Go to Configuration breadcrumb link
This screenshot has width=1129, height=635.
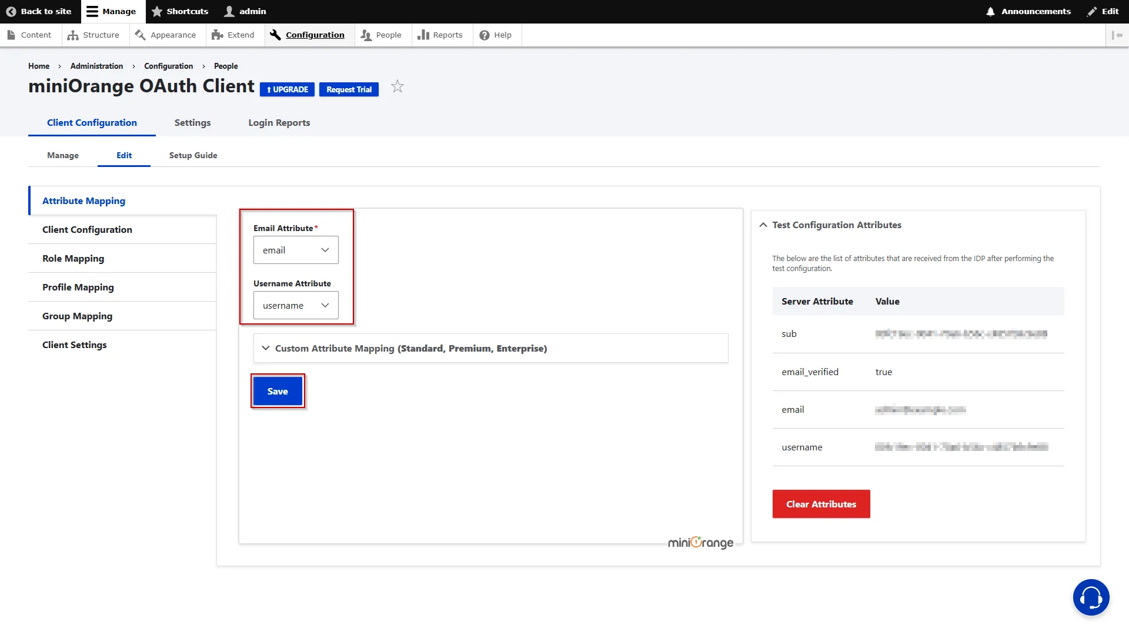tap(168, 66)
